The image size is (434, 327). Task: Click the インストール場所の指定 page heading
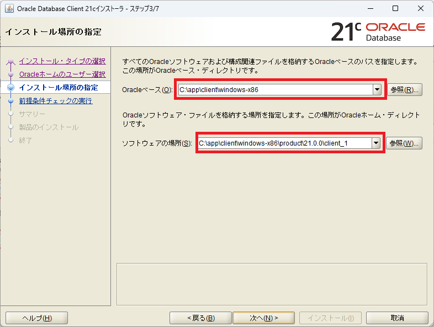click(x=53, y=32)
